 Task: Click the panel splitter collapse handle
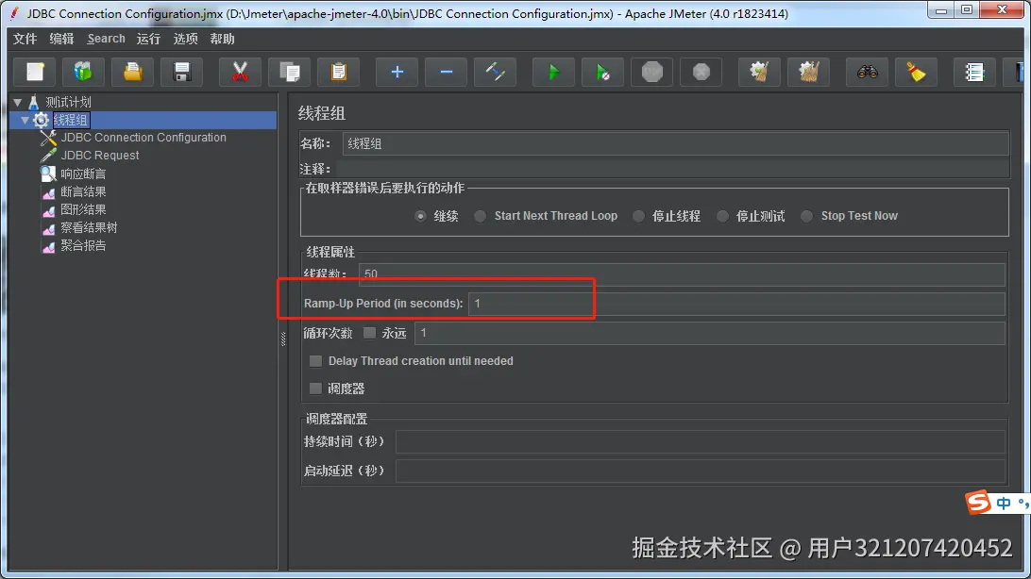tap(283, 339)
